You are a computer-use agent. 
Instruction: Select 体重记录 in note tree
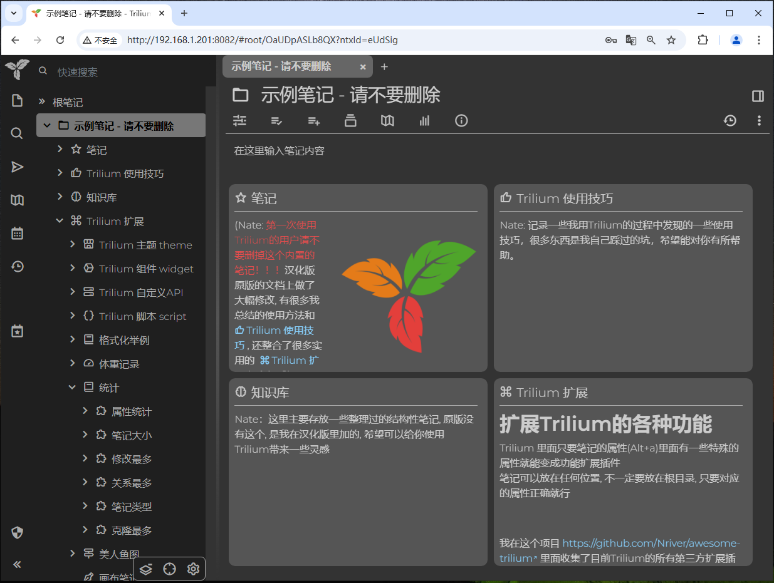[x=119, y=364]
